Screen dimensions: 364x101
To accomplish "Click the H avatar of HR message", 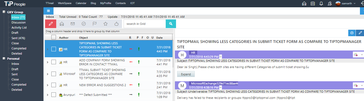I will (x=182, y=55).
